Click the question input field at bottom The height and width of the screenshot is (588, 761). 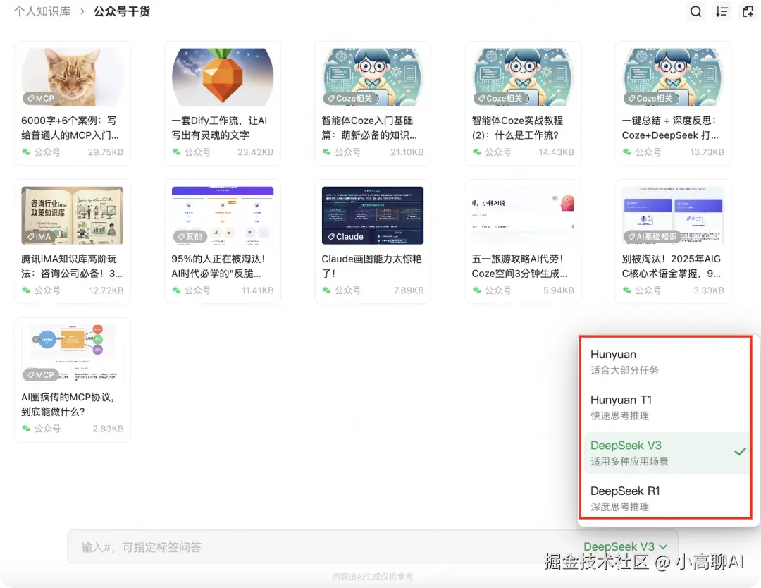tap(282, 546)
